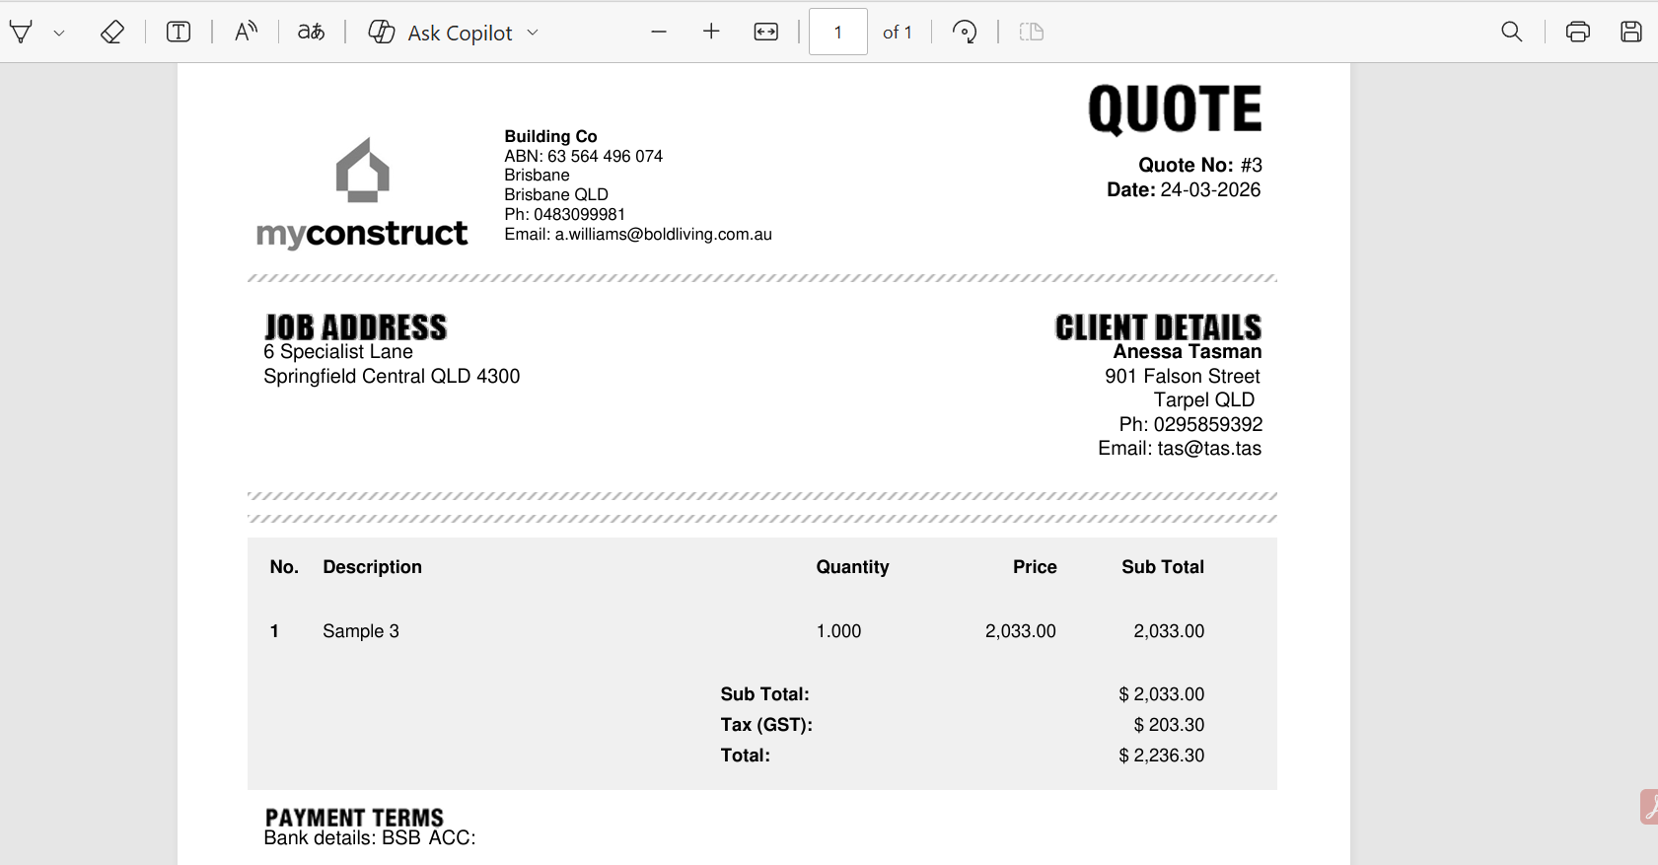Print the quote document
This screenshot has height=865, width=1658.
click(x=1578, y=33)
